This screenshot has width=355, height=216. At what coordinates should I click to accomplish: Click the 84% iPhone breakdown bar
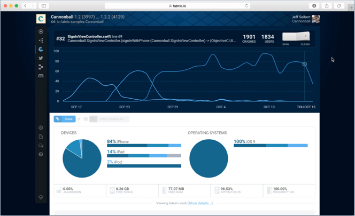click(144, 146)
